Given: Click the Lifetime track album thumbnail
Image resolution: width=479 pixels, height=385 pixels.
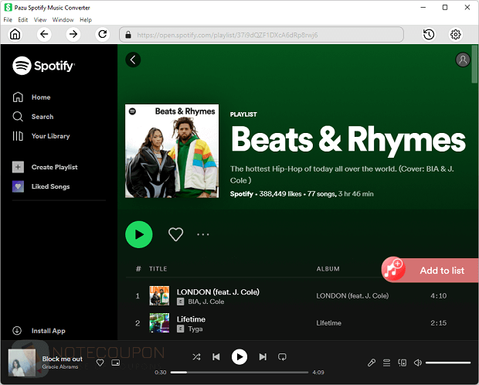Looking at the screenshot, I should pyautogui.click(x=159, y=322).
